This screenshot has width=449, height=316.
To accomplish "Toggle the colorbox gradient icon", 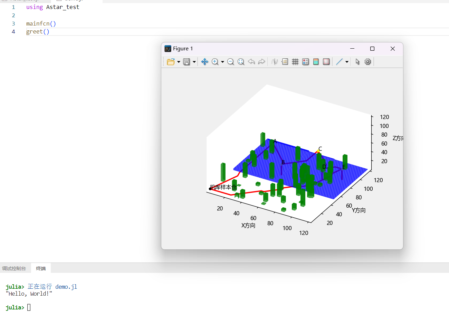I will tap(316, 62).
